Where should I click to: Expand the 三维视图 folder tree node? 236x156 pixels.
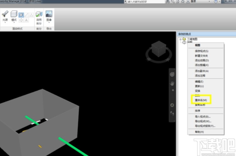[180, 39]
